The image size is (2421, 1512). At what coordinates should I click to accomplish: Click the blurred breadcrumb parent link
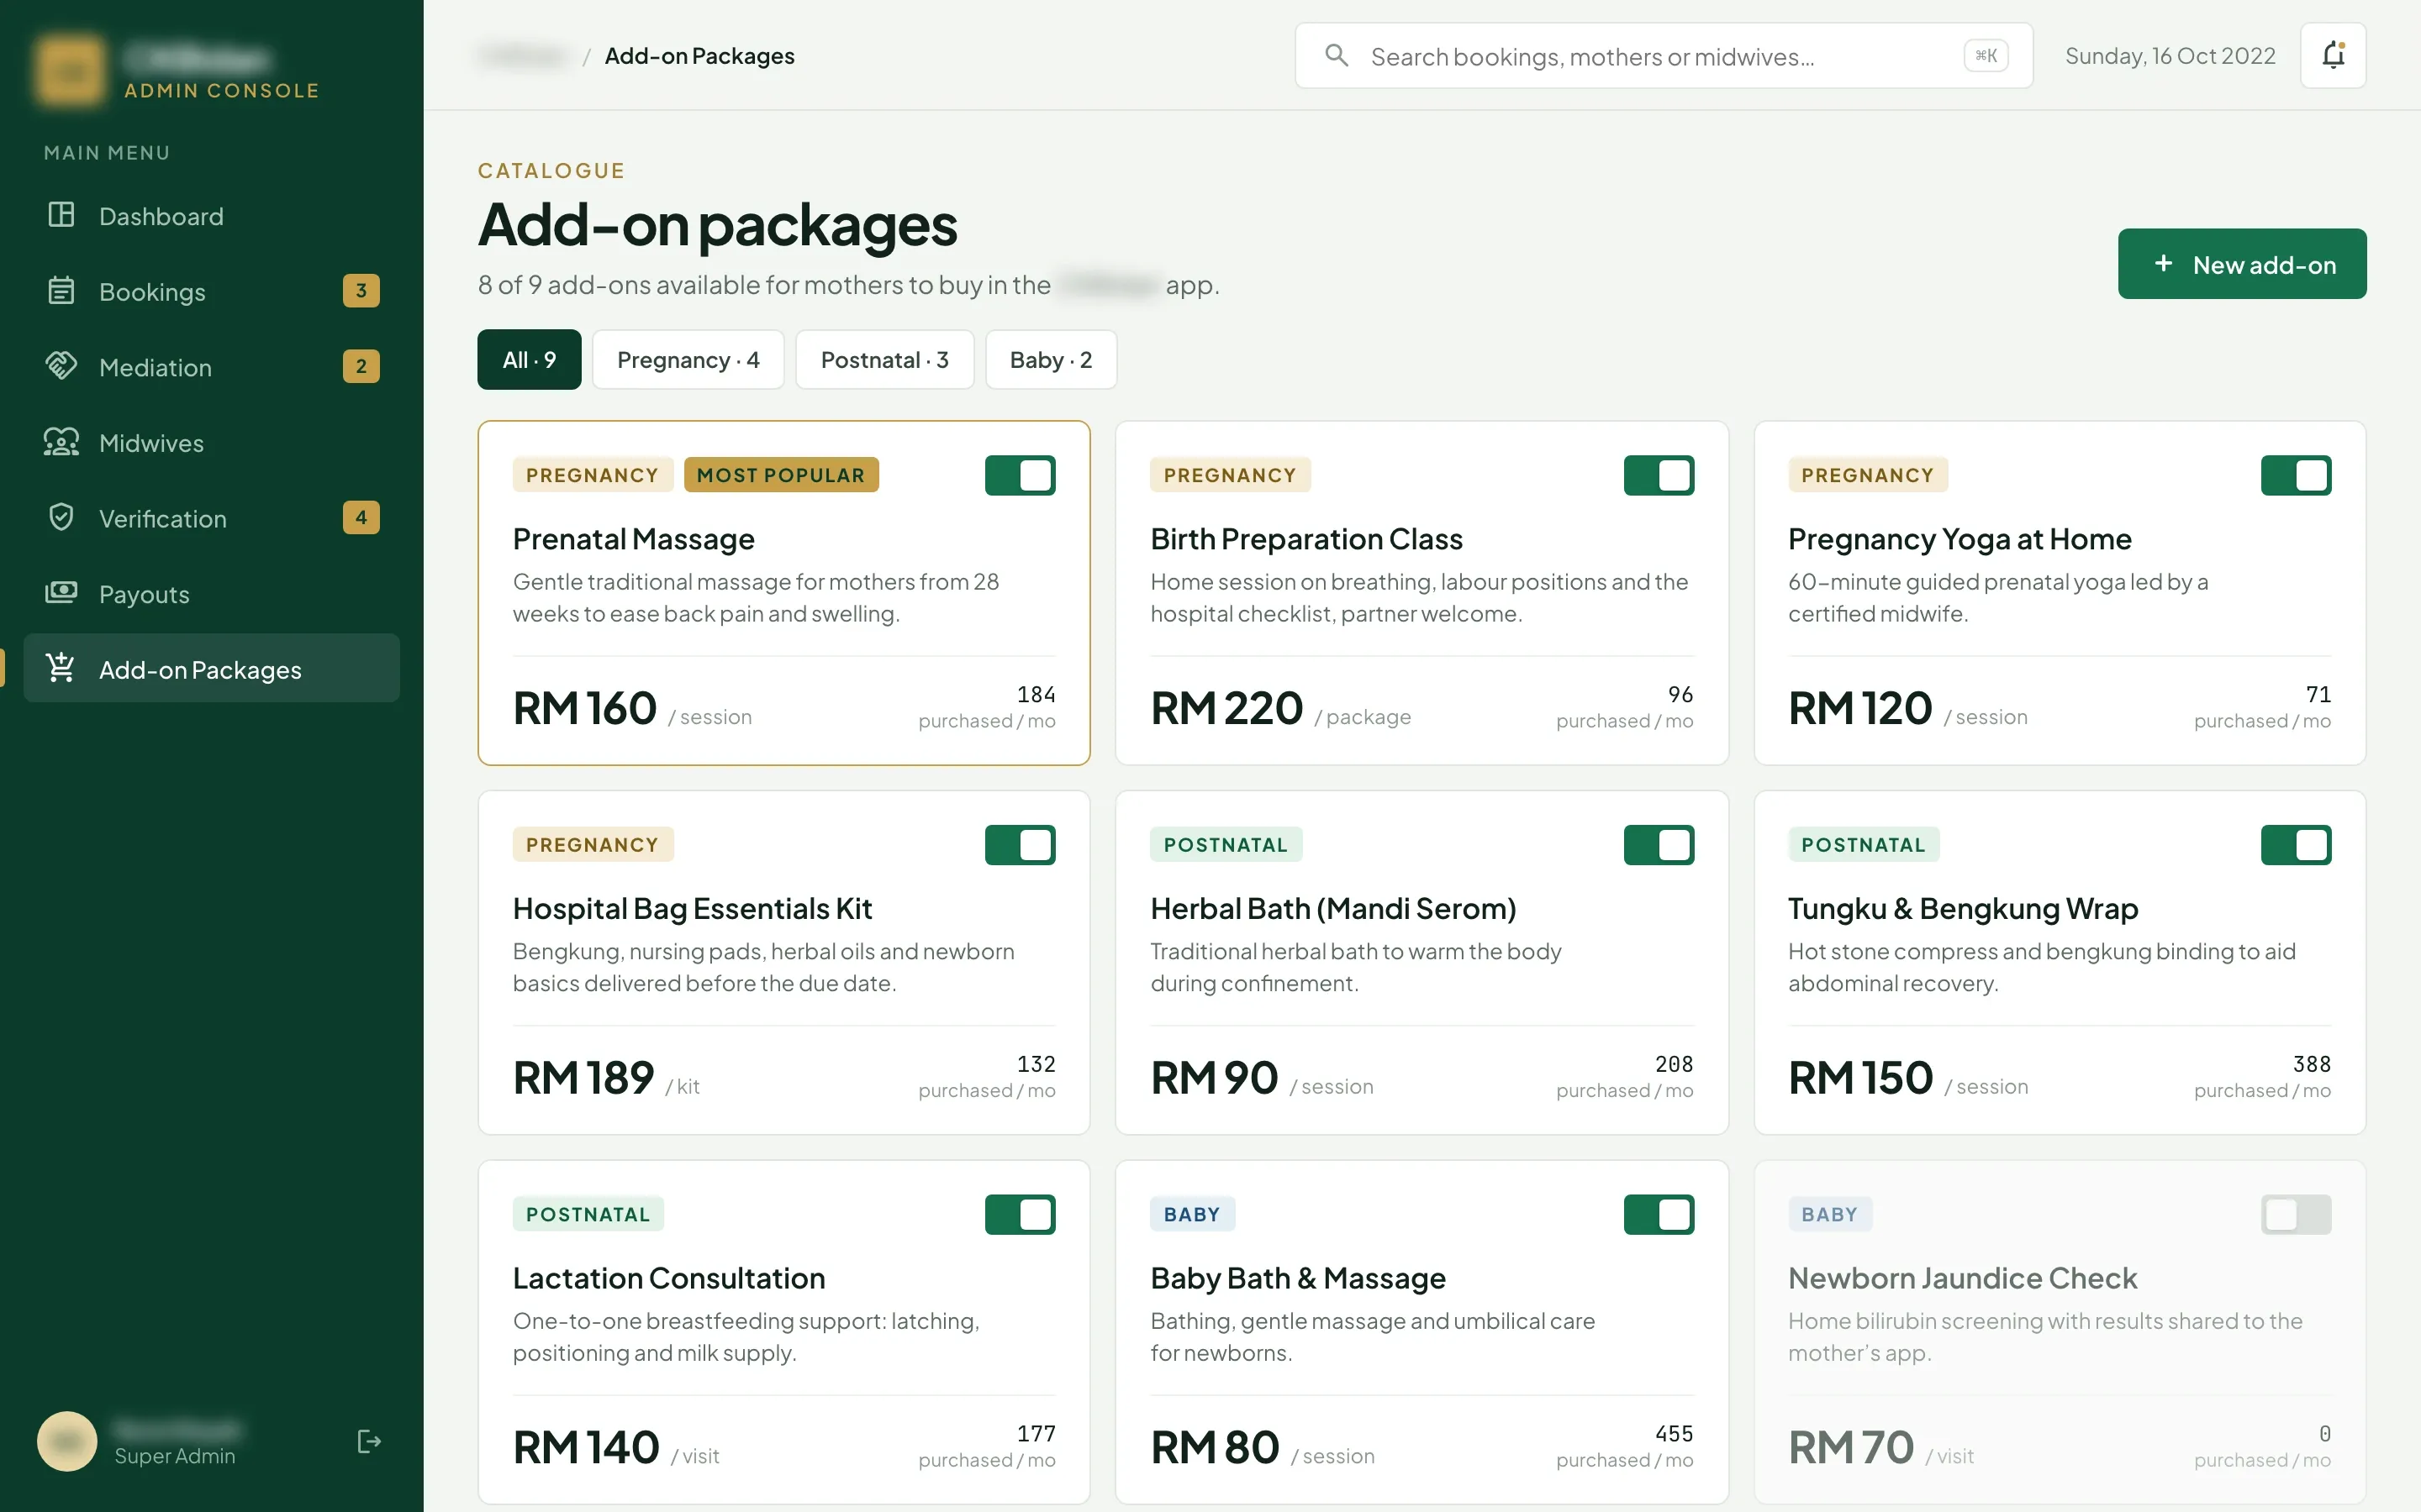pos(522,56)
